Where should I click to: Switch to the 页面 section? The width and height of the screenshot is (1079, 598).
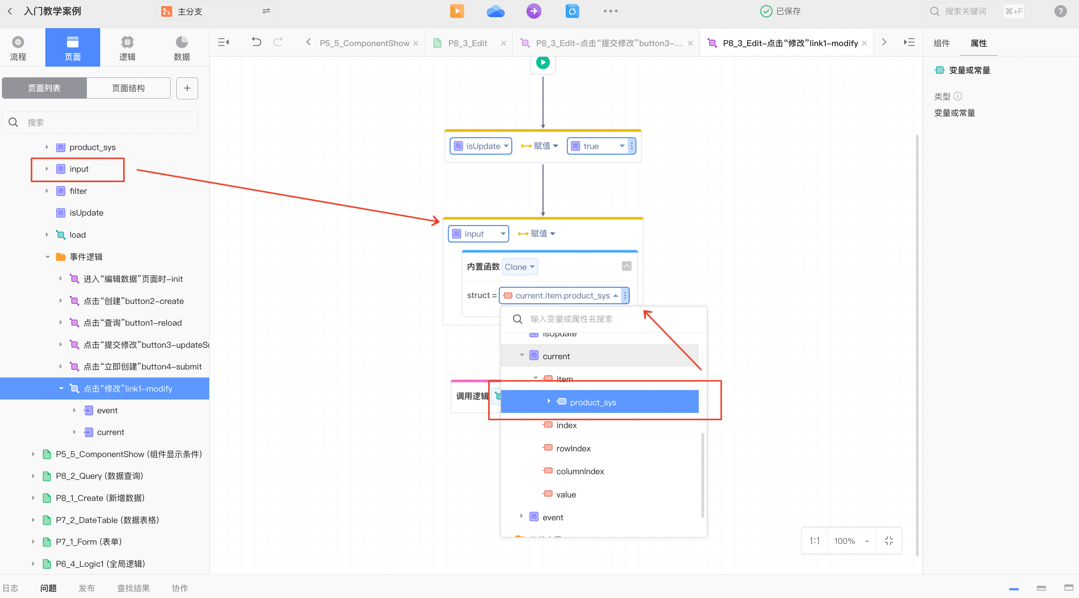pyautogui.click(x=72, y=48)
